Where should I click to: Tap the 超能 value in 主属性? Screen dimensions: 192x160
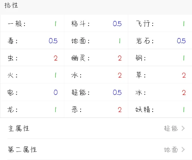click(x=171, y=128)
